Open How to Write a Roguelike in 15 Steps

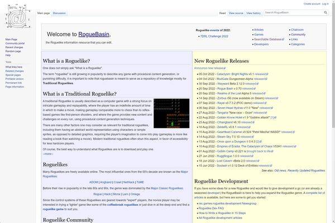click(222, 213)
